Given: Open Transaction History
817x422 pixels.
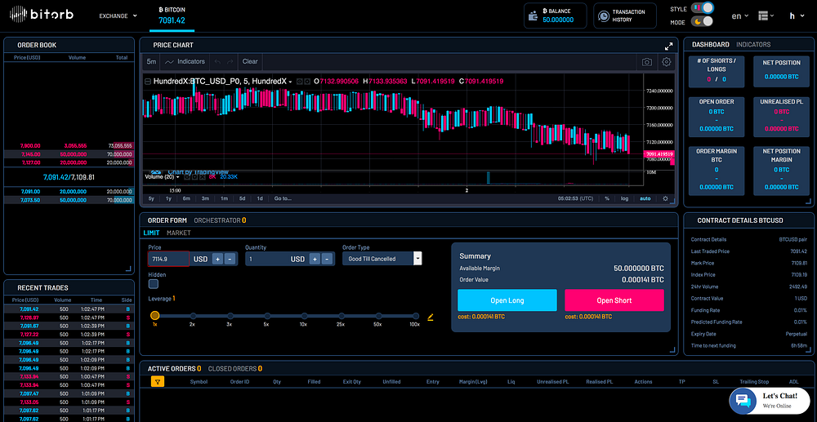Looking at the screenshot, I should 625,16.
